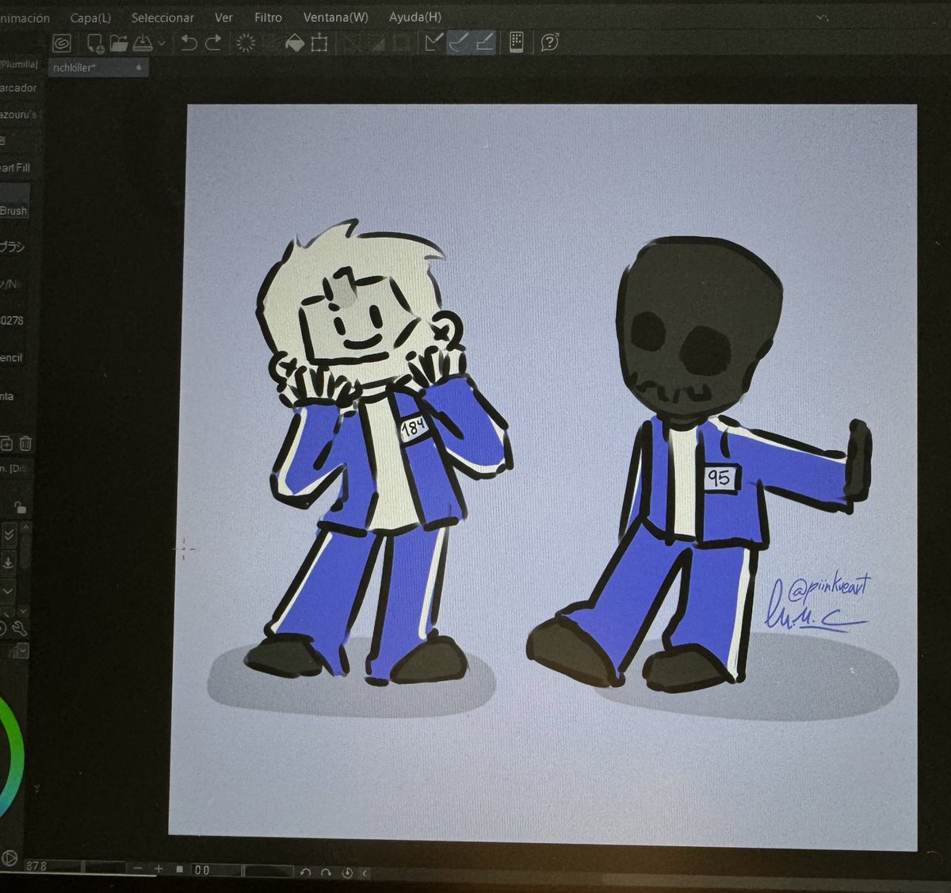Viewport: 951px width, 893px height.
Task: Toggle snap to grid icon
Action: [484, 42]
